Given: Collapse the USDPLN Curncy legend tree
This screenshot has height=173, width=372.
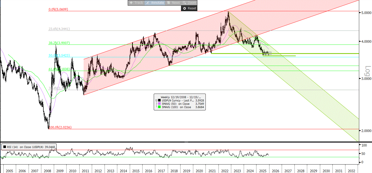Looking at the screenshot, I should (156, 100).
